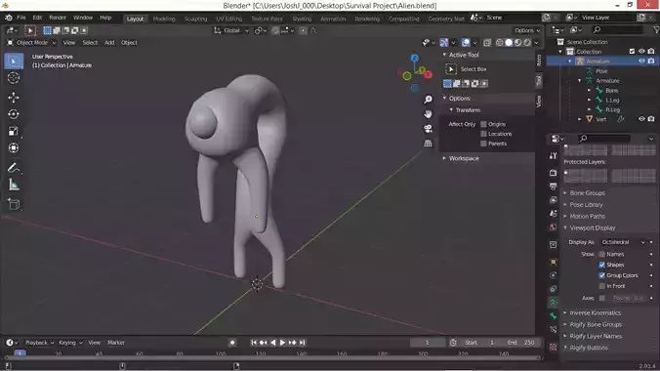Open the Playback popover
Image resolution: width=660 pixels, height=371 pixels.
[40, 343]
